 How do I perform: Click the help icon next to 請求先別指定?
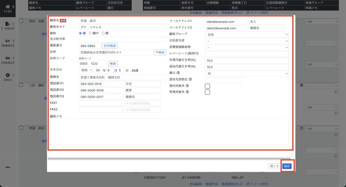[190, 80]
